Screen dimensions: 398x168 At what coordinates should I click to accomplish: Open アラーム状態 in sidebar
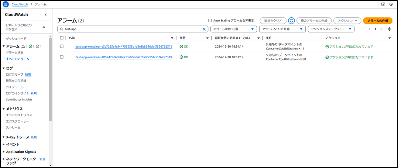pyautogui.click(x=14, y=53)
